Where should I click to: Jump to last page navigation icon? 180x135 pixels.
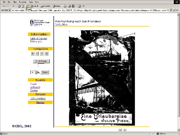click(x=46, y=53)
